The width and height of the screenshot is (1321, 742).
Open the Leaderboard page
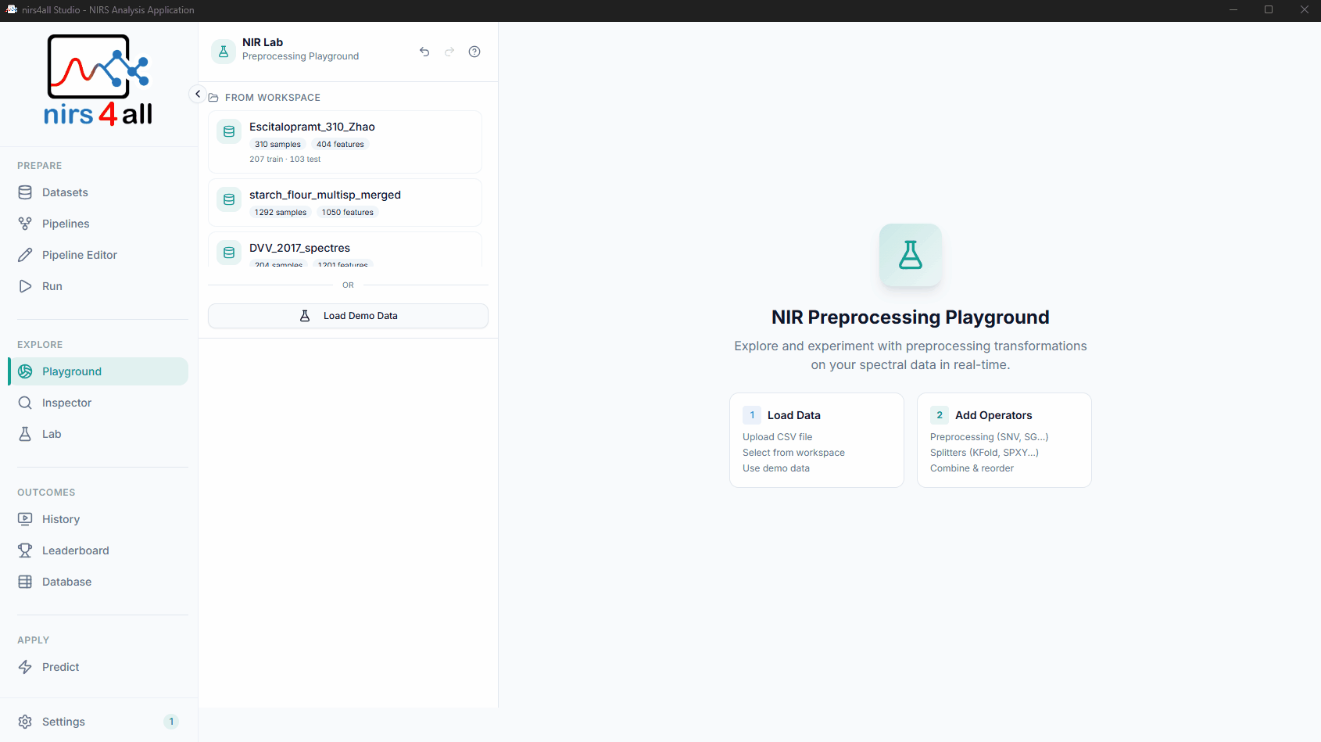pyautogui.click(x=98, y=550)
